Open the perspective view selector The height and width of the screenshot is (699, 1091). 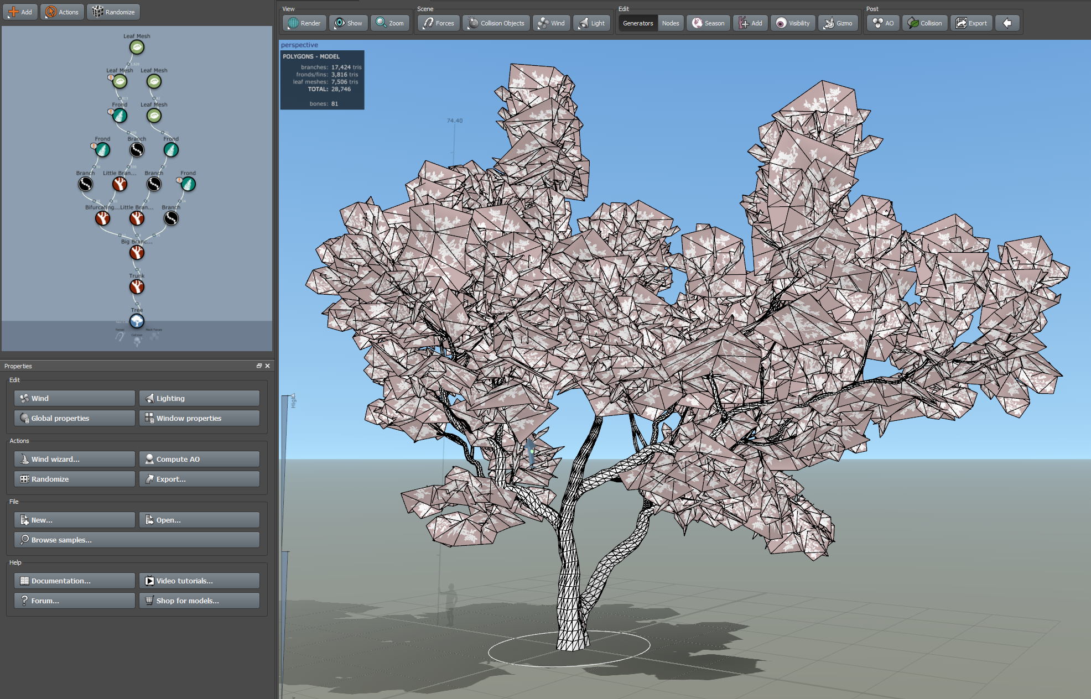click(300, 44)
